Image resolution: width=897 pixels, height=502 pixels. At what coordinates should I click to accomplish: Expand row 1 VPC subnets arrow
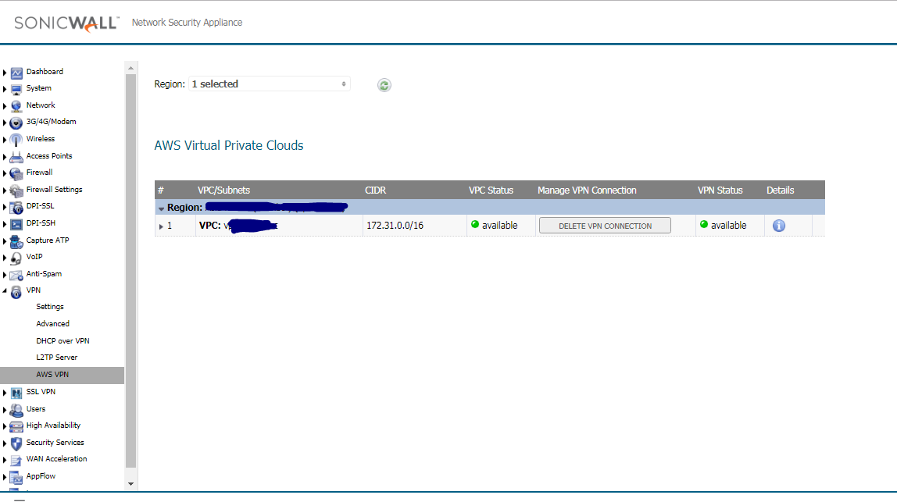click(162, 226)
